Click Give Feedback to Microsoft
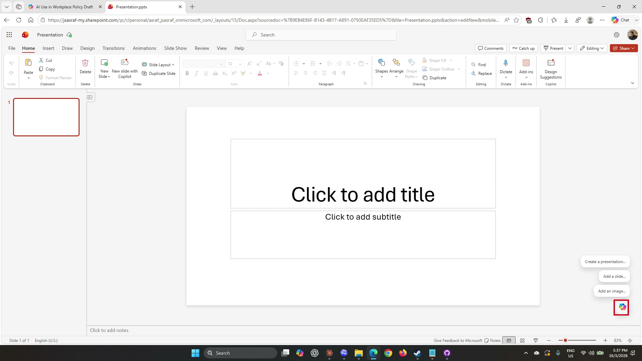This screenshot has width=642, height=361. pyautogui.click(x=458, y=341)
